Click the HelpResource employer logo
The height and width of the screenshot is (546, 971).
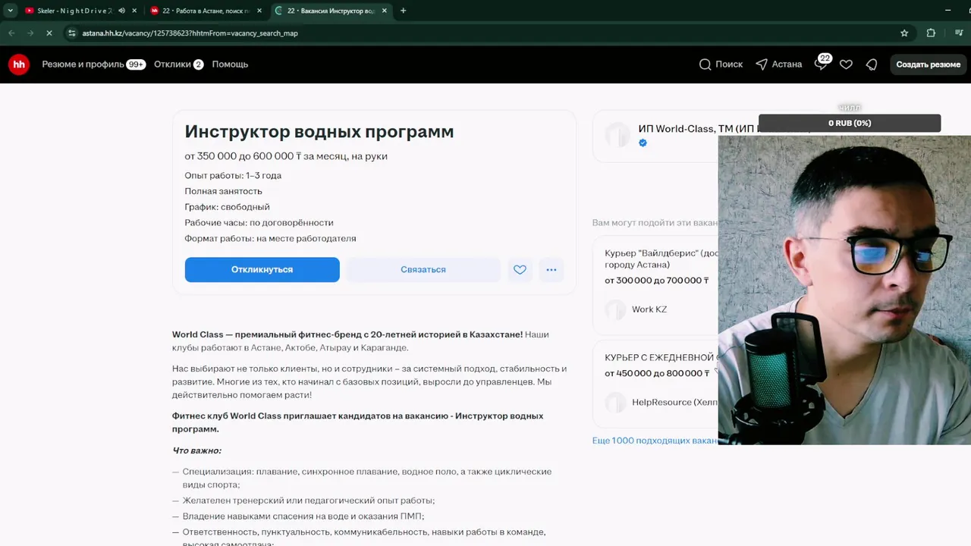click(615, 402)
